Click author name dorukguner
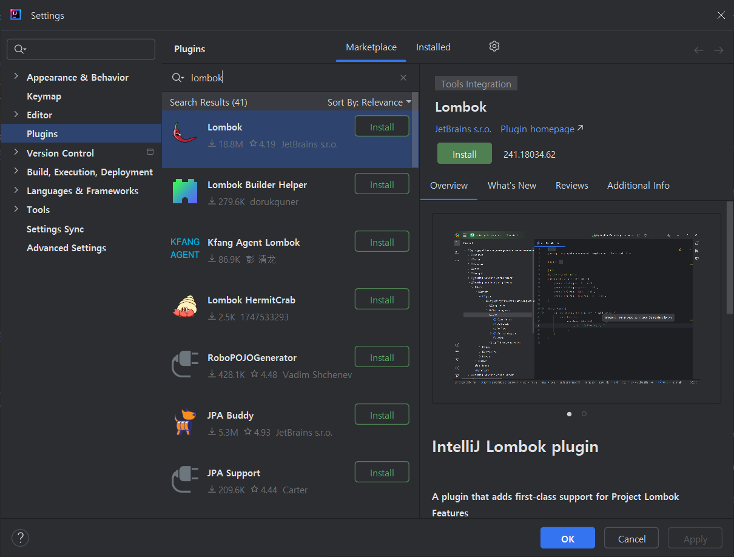The image size is (734, 557). click(274, 201)
